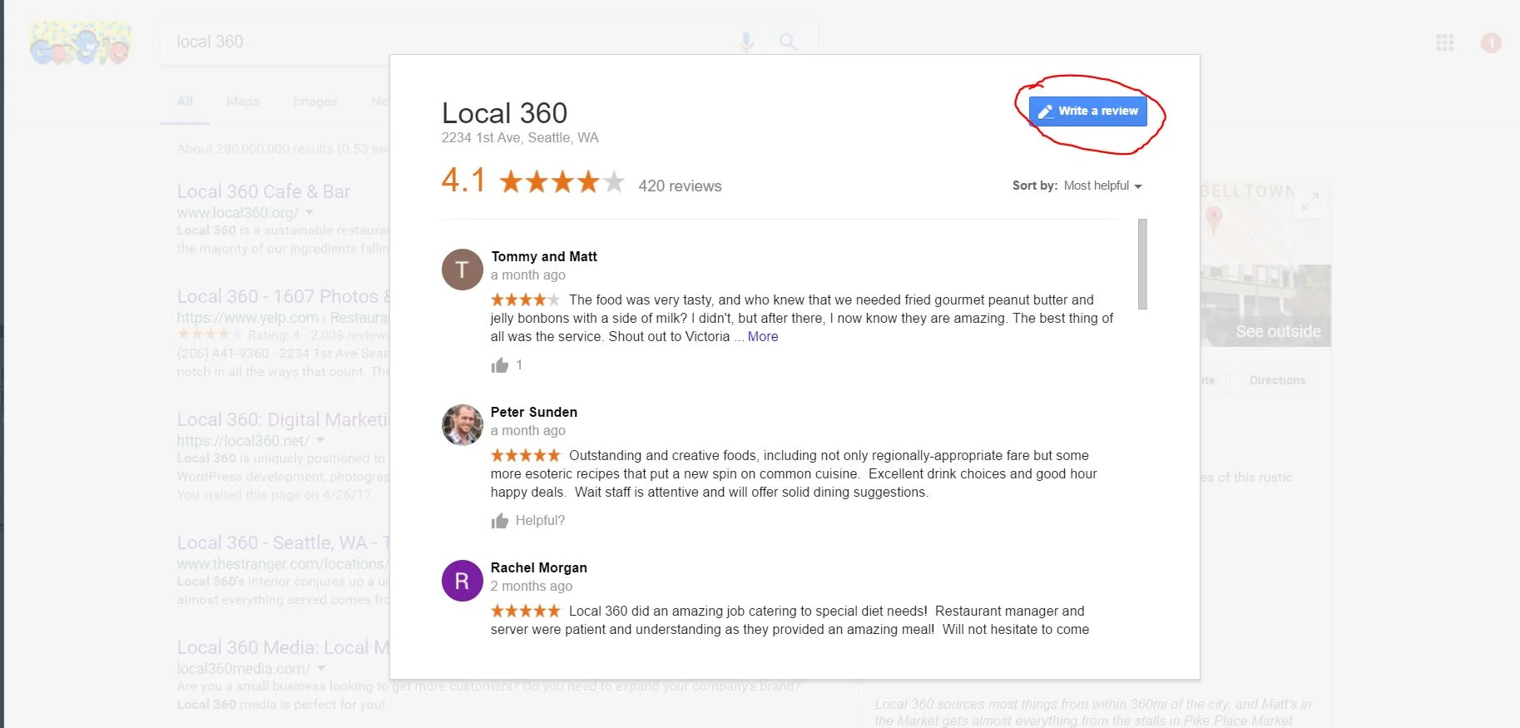
Task: Click the microphone voice search icon
Action: pos(746,42)
